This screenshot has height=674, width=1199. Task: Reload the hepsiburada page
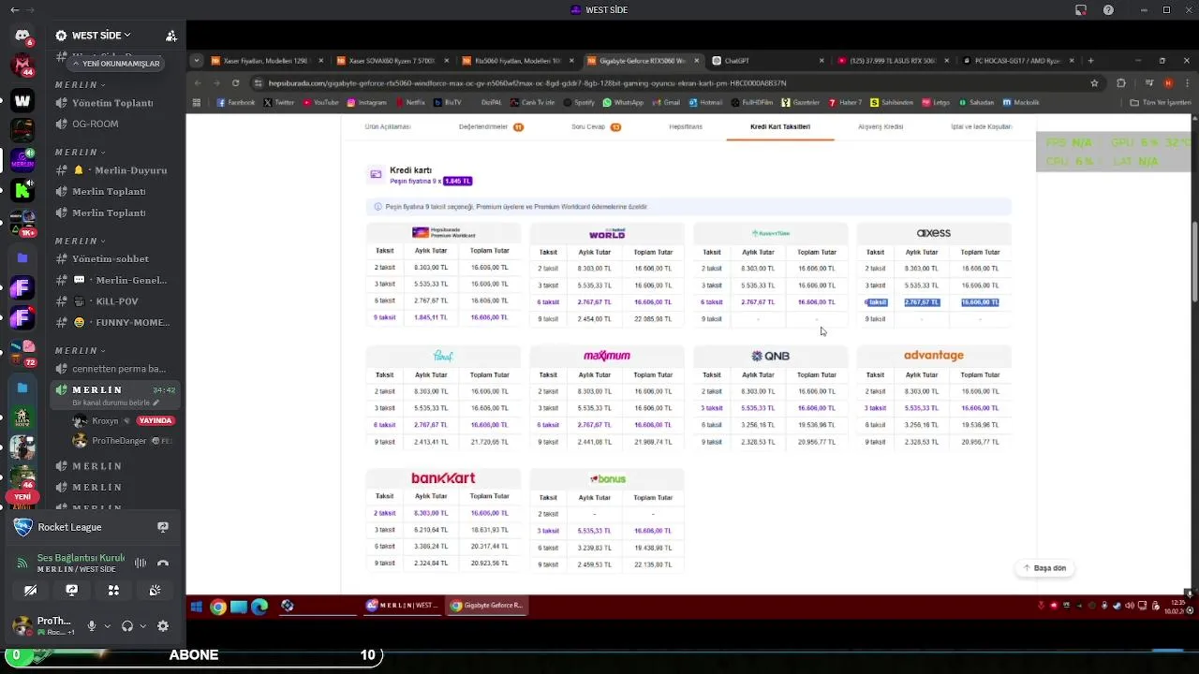point(235,82)
